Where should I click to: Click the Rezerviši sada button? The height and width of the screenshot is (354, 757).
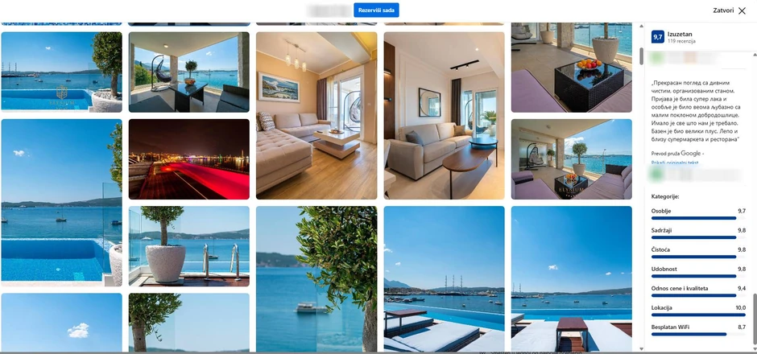(x=376, y=10)
